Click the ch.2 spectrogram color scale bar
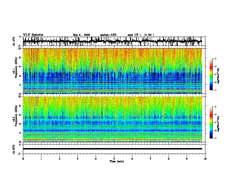Screen dimensions: 231x178 [x=211, y=122]
